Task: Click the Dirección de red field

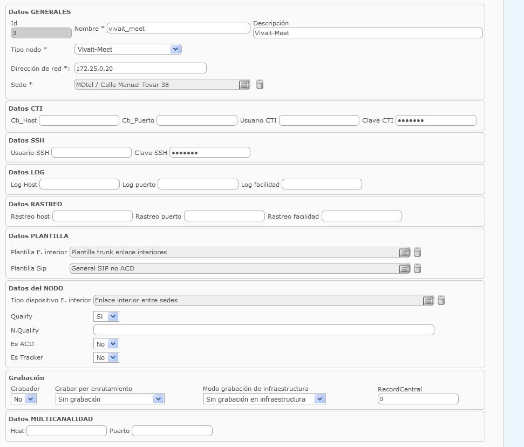Action: [140, 68]
